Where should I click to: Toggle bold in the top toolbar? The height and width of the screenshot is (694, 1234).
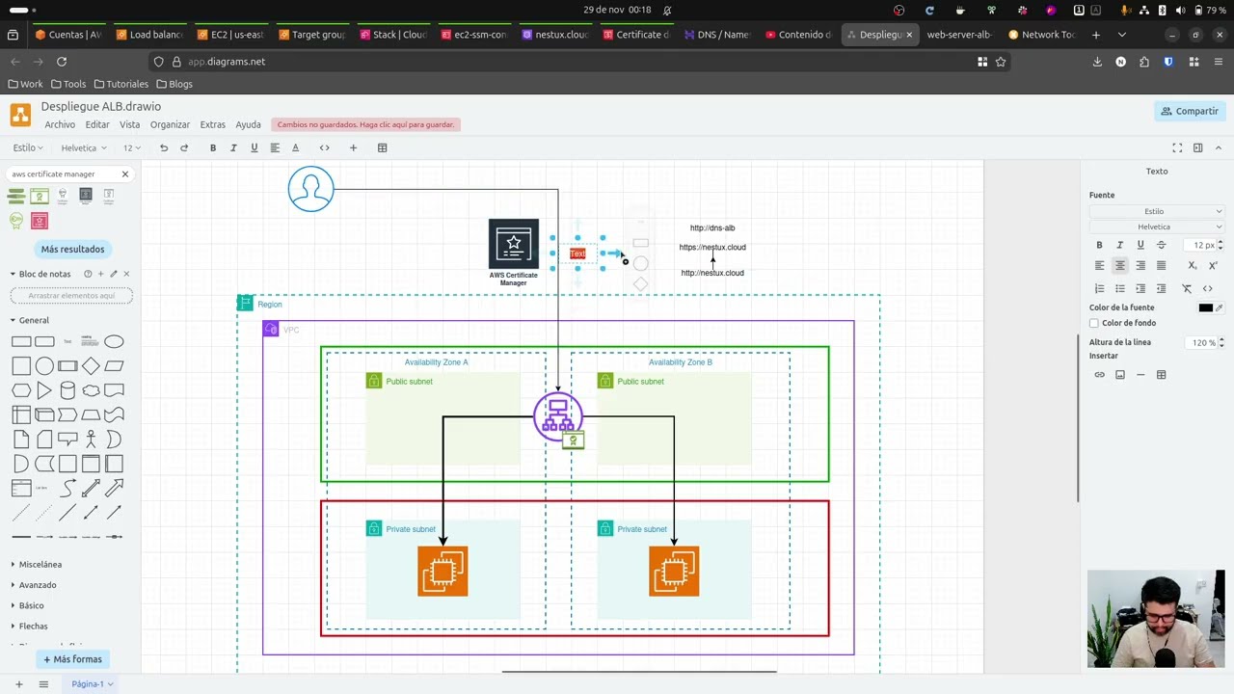click(x=213, y=147)
